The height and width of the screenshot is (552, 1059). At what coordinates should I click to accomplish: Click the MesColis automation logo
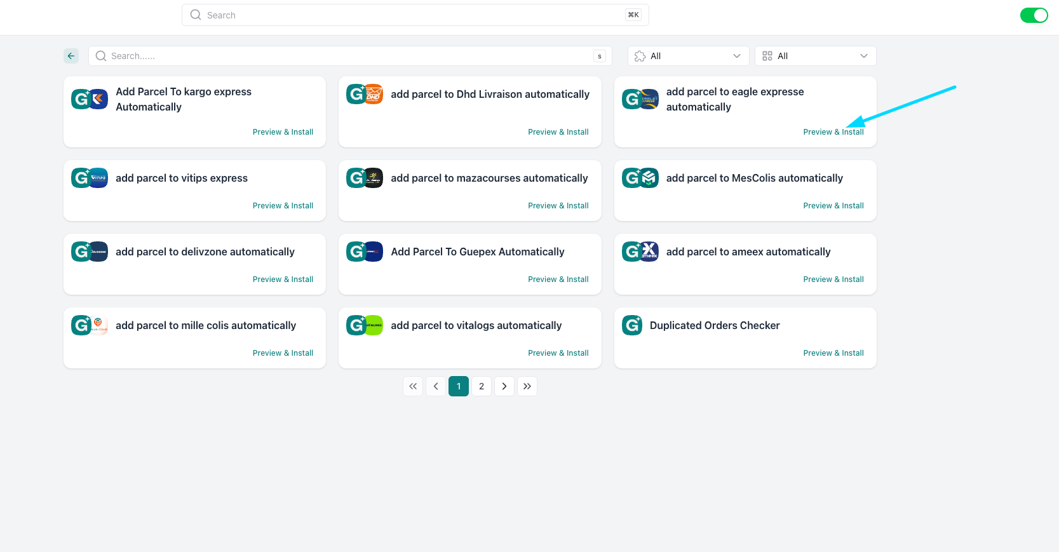[640, 178]
